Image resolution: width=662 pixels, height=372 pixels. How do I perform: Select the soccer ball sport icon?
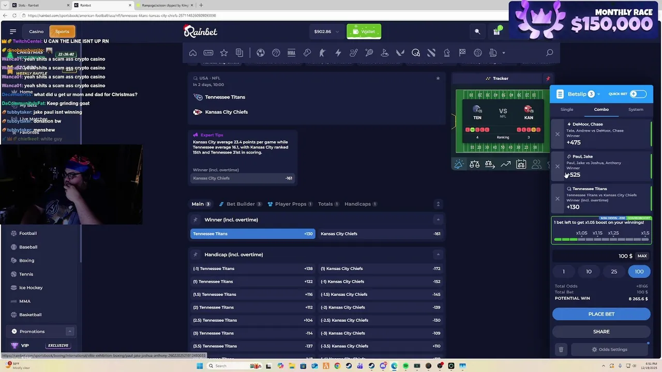coord(261,53)
